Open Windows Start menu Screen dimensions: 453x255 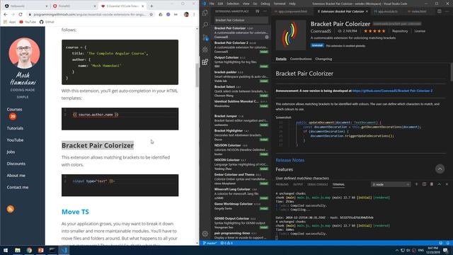click(x=6, y=250)
